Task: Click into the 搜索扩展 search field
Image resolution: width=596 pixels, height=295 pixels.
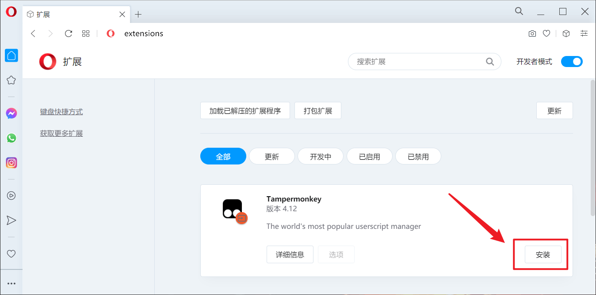Action: 420,61
